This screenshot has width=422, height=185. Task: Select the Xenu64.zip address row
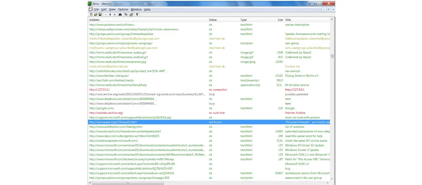point(209,85)
